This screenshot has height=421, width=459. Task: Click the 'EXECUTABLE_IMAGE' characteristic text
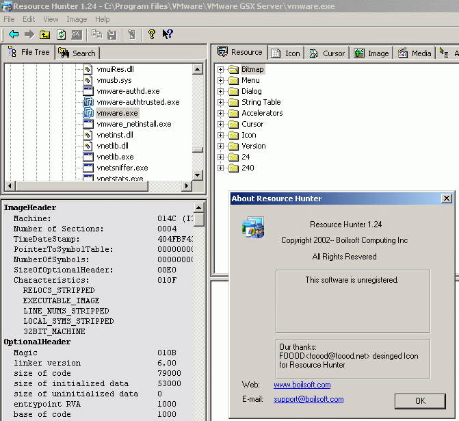click(x=61, y=301)
